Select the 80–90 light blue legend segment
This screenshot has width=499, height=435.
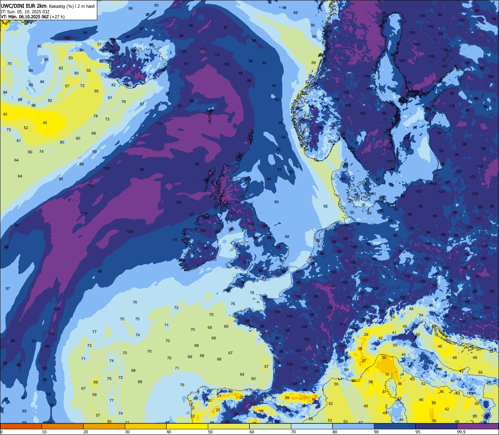pos(353,426)
